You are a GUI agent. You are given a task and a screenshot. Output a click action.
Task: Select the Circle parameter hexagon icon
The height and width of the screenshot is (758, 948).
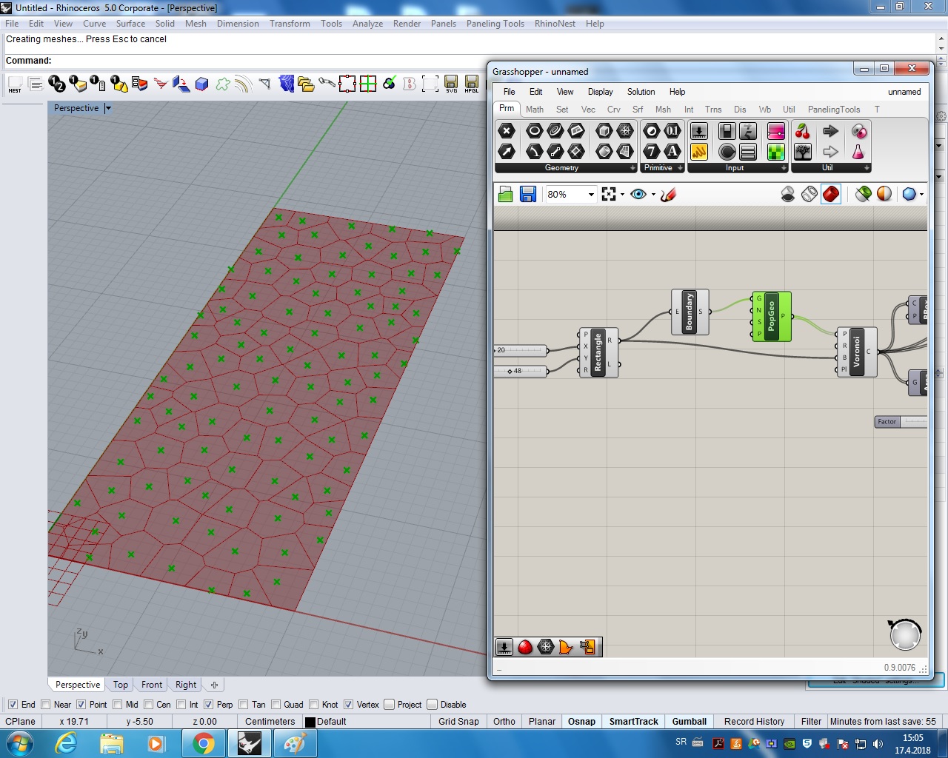(x=534, y=131)
